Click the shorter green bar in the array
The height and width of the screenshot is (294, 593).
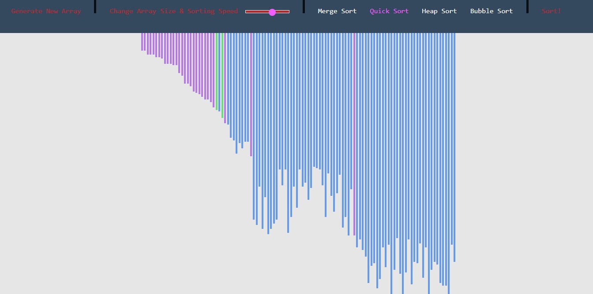click(217, 70)
